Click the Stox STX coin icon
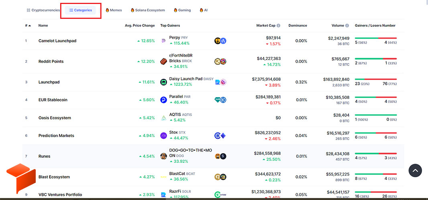 [163, 136]
